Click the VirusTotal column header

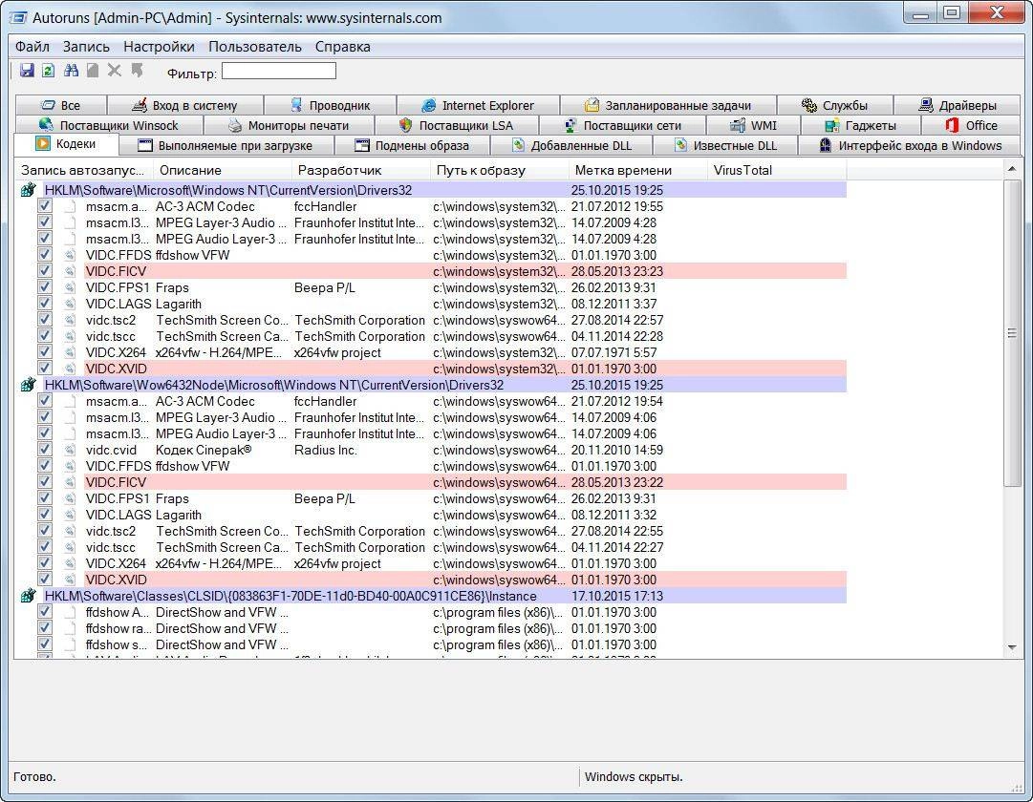[x=776, y=171]
